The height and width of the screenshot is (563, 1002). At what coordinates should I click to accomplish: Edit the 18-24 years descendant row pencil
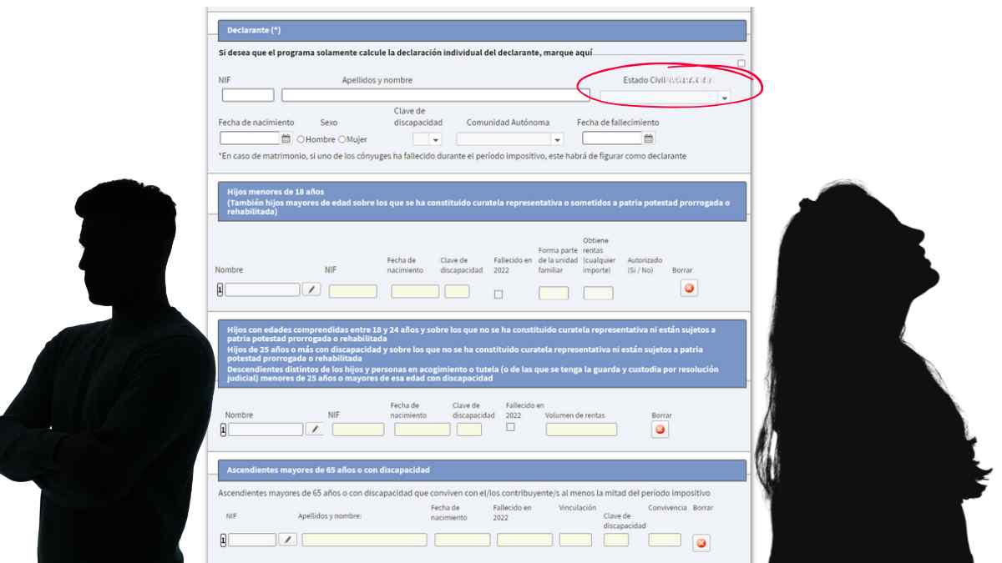point(314,429)
